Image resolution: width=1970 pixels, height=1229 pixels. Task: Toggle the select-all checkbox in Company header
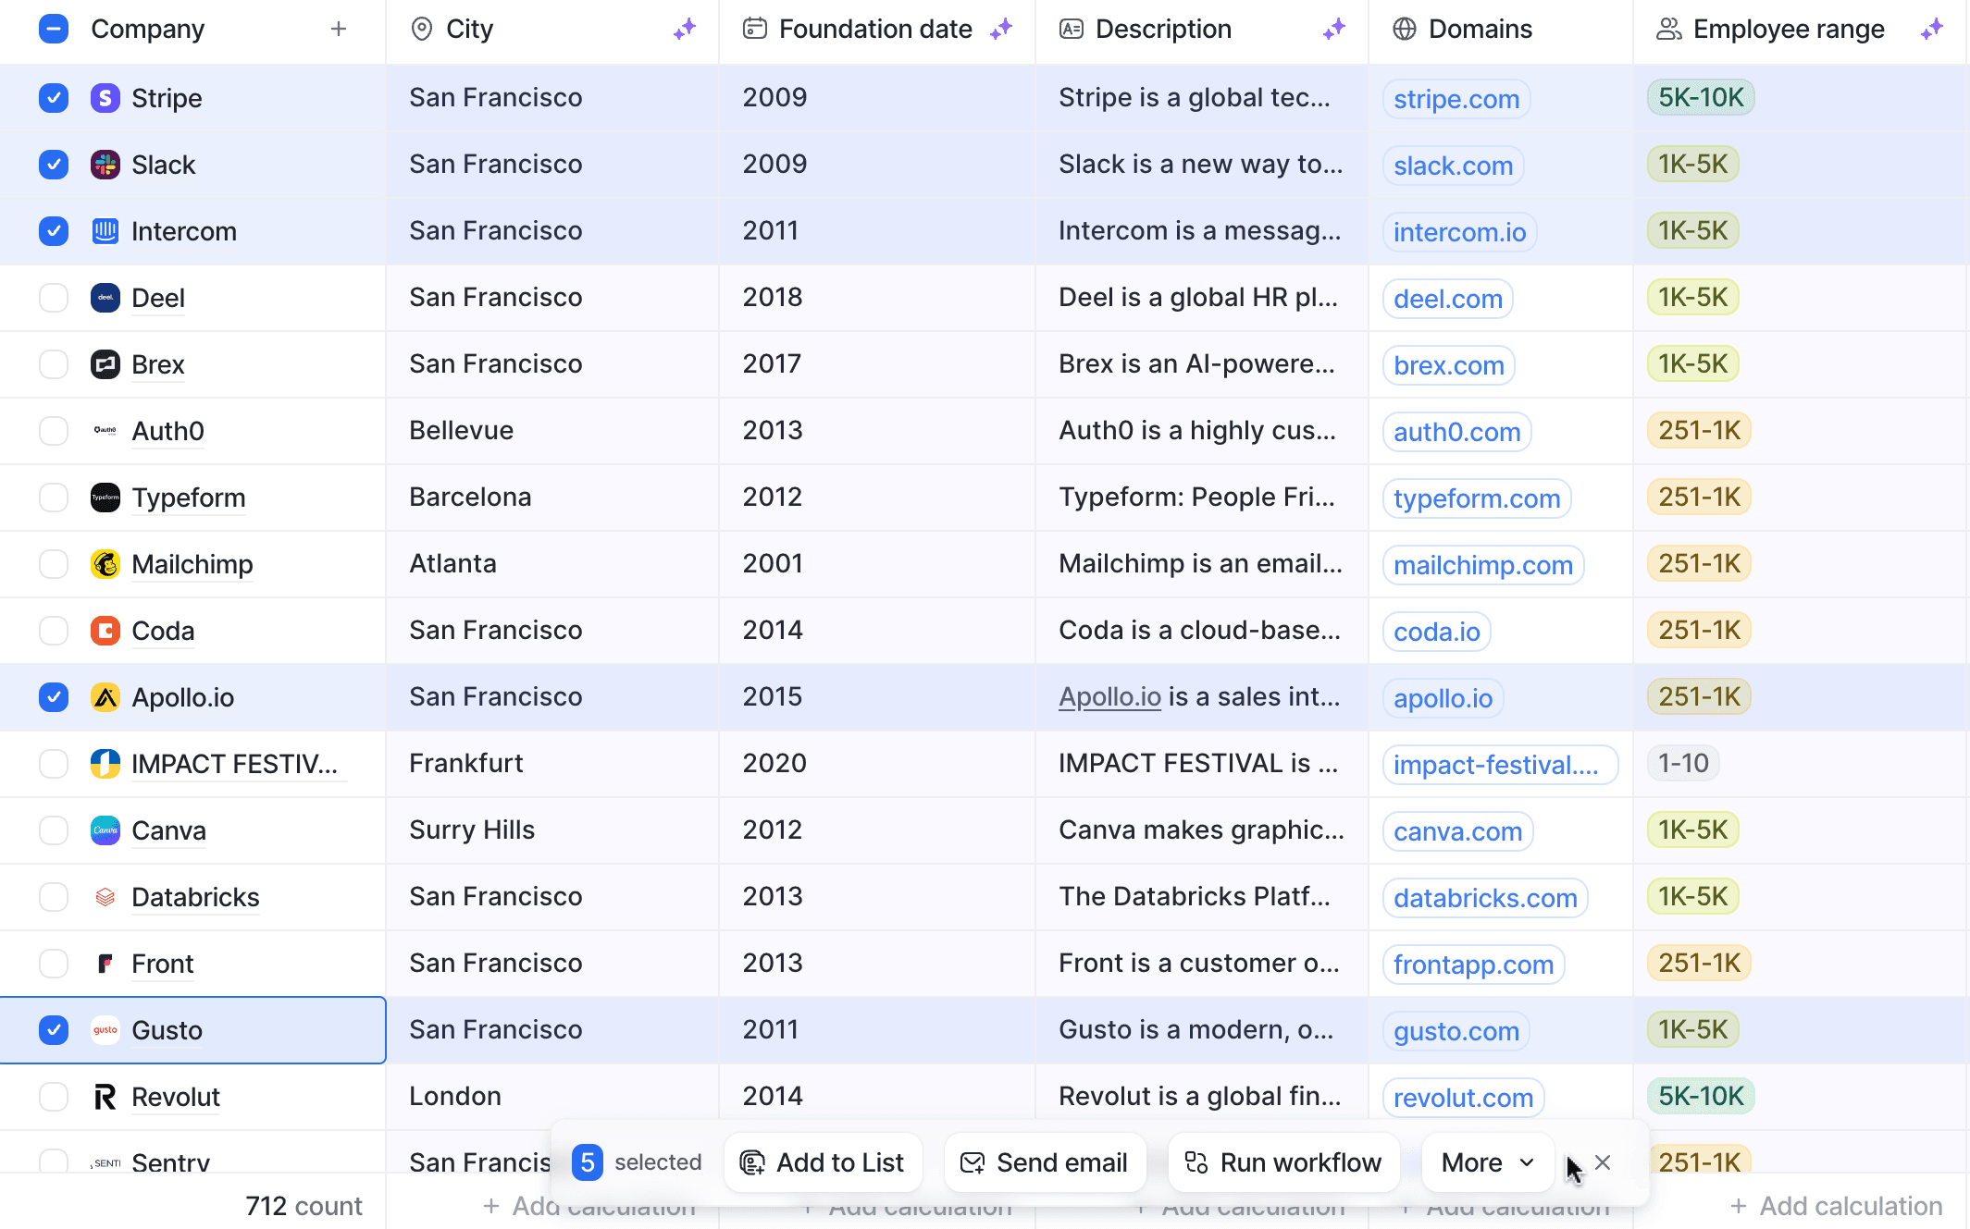(x=54, y=30)
